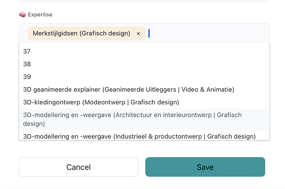The width and height of the screenshot is (285, 189).
Task: Click the brain emoji beside Expertise
Action: (23, 14)
